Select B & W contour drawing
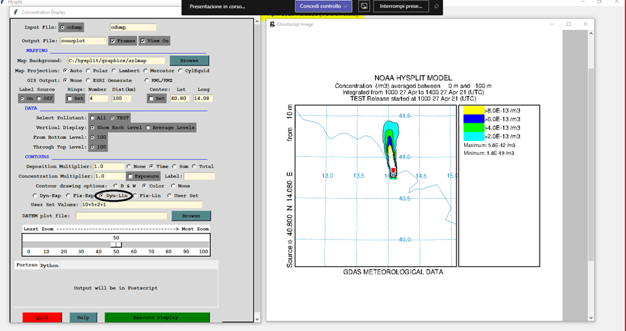626x331 pixels. (x=116, y=186)
